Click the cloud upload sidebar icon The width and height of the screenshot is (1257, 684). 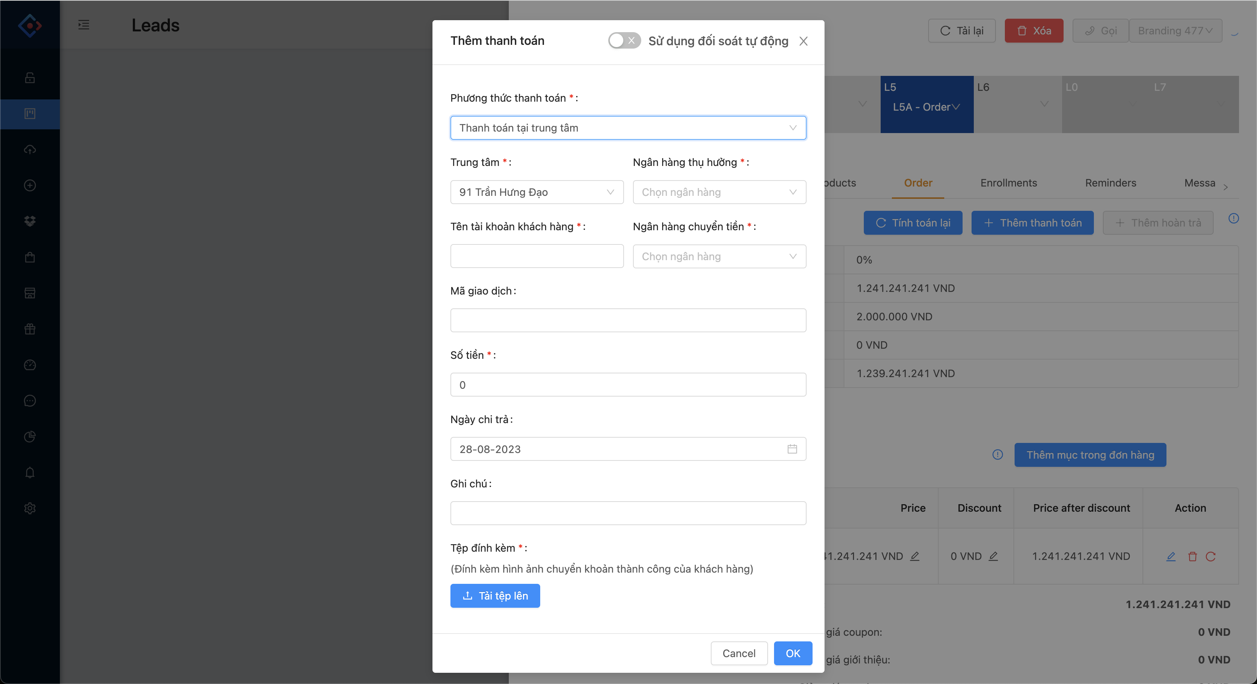click(30, 150)
